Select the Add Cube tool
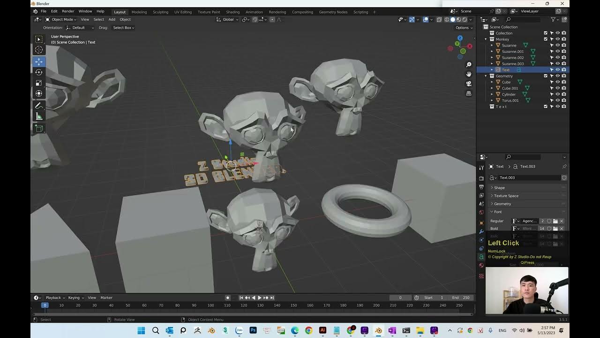Image resolution: width=600 pixels, height=338 pixels. coord(39,129)
